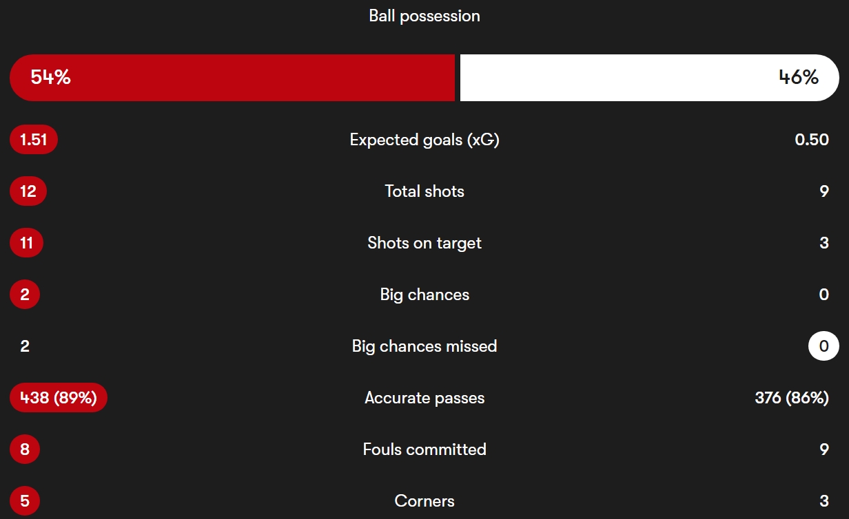849x519 pixels.
Task: Select the Accurate passes label
Action: (424, 398)
